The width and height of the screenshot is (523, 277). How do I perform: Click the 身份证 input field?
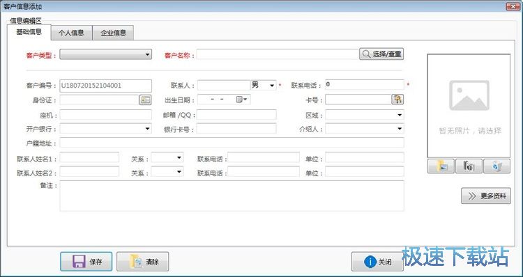point(100,100)
